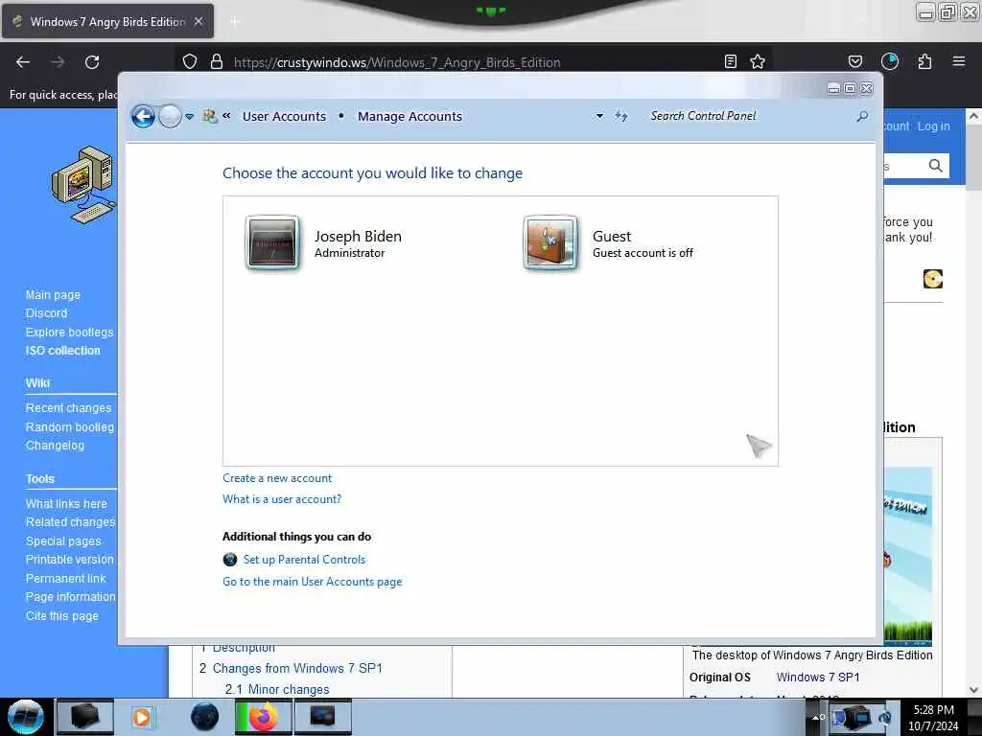Image resolution: width=982 pixels, height=736 pixels.
Task: Click the Control Panel forward arrow button
Action: pyautogui.click(x=170, y=116)
